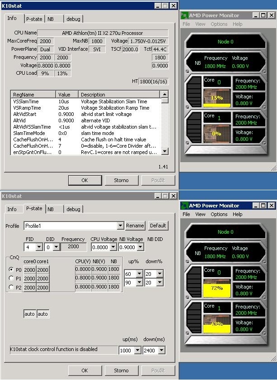
Task: Open down(ms) dropdown showing 2400
Action: coord(161,351)
